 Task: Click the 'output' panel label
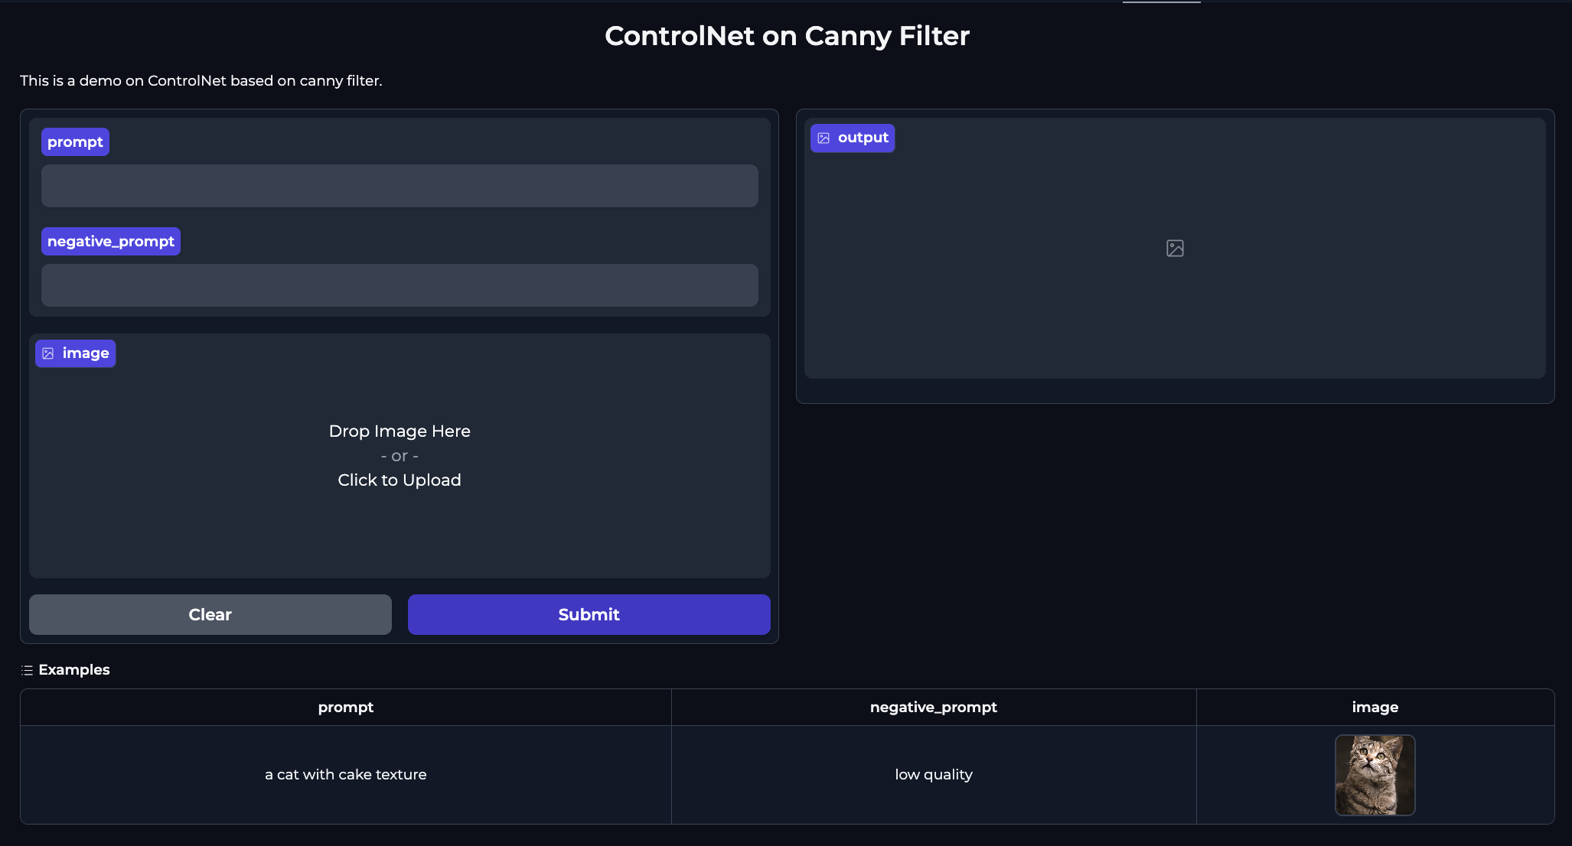[853, 138]
